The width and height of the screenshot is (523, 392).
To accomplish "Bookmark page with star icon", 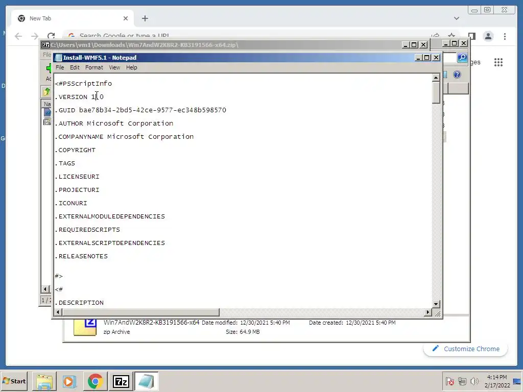I will 451,35.
